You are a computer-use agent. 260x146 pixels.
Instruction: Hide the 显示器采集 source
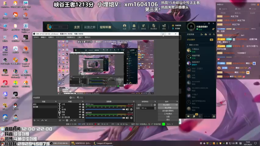point(80,117)
